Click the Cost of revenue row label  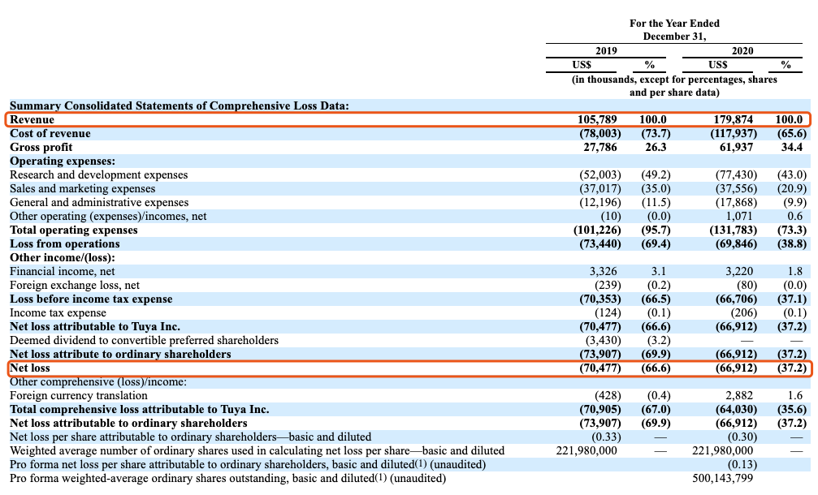tap(50, 133)
